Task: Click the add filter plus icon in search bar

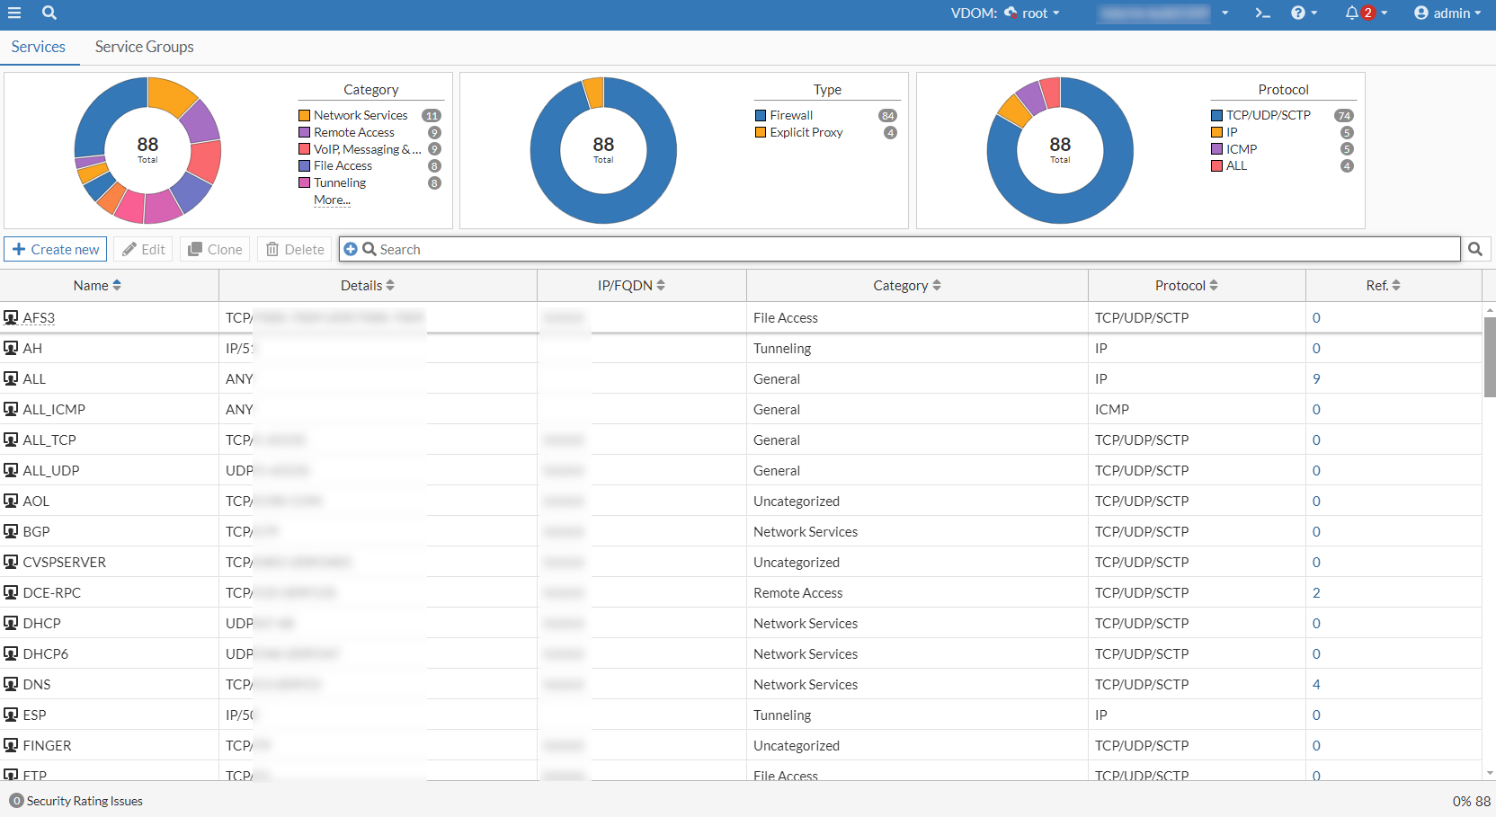Action: click(x=351, y=249)
